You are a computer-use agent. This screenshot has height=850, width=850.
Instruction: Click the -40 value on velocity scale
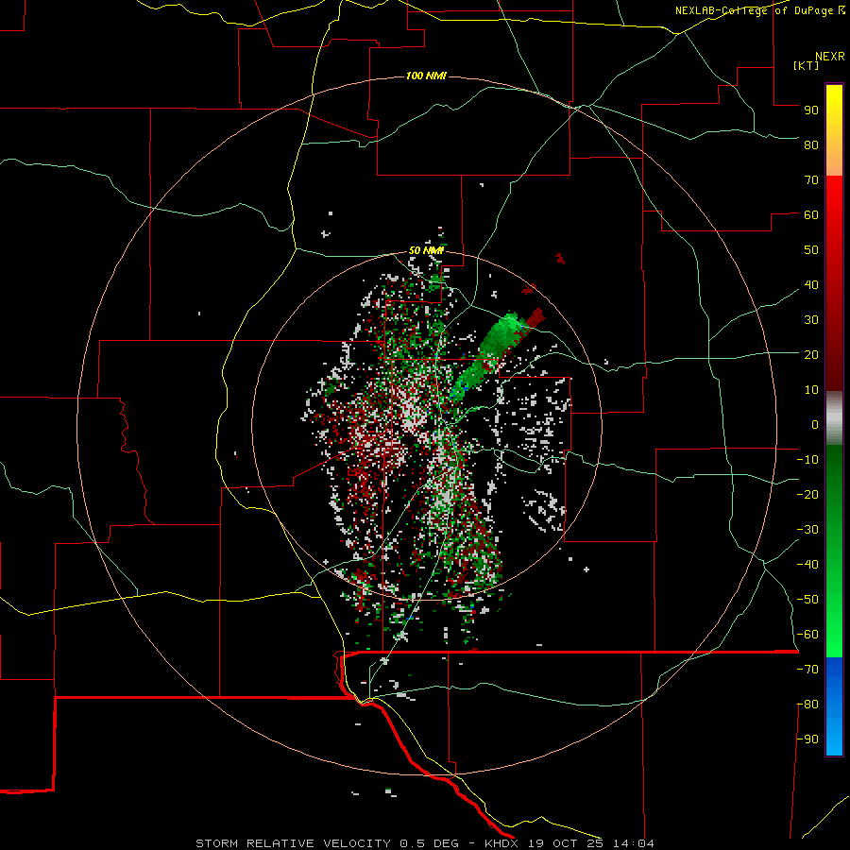(x=807, y=565)
